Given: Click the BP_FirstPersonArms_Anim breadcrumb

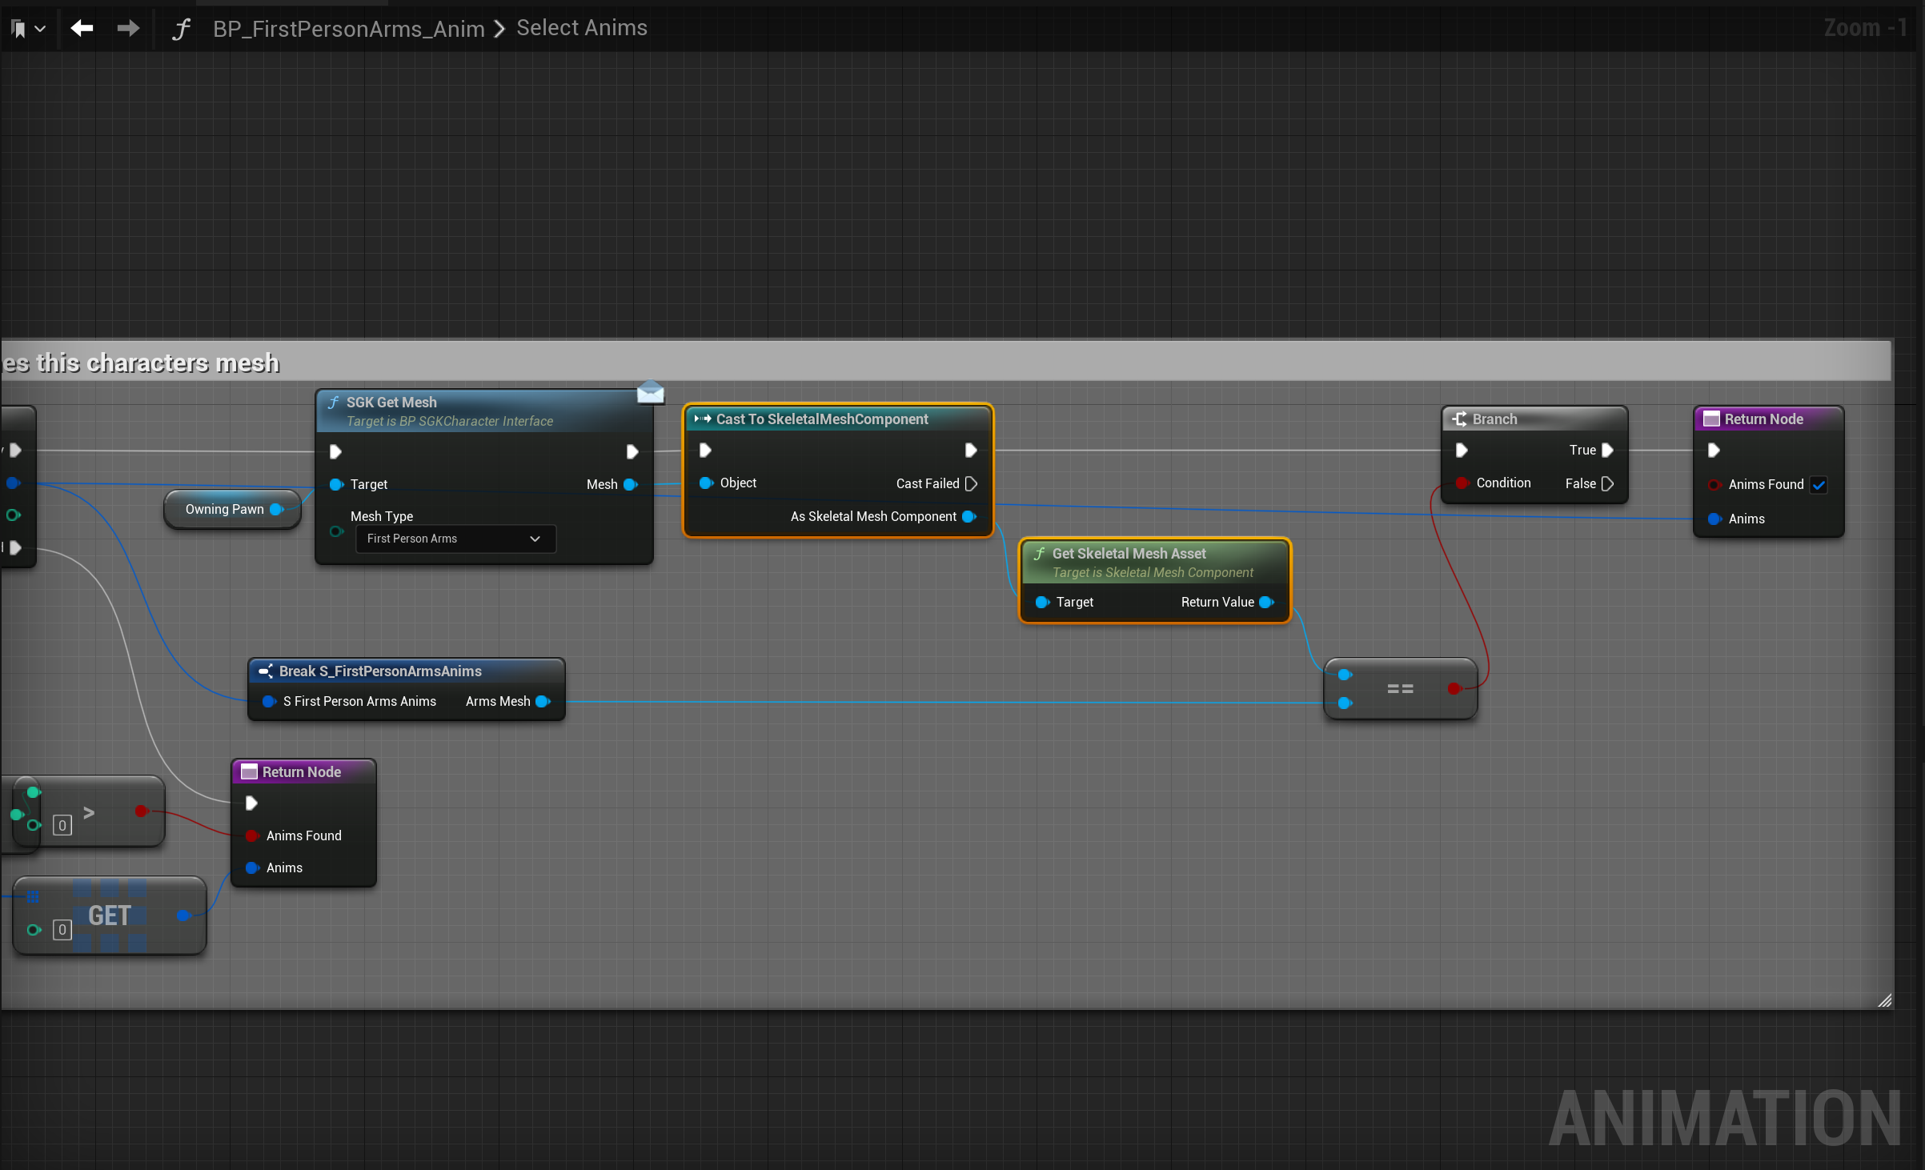Looking at the screenshot, I should tap(348, 29).
